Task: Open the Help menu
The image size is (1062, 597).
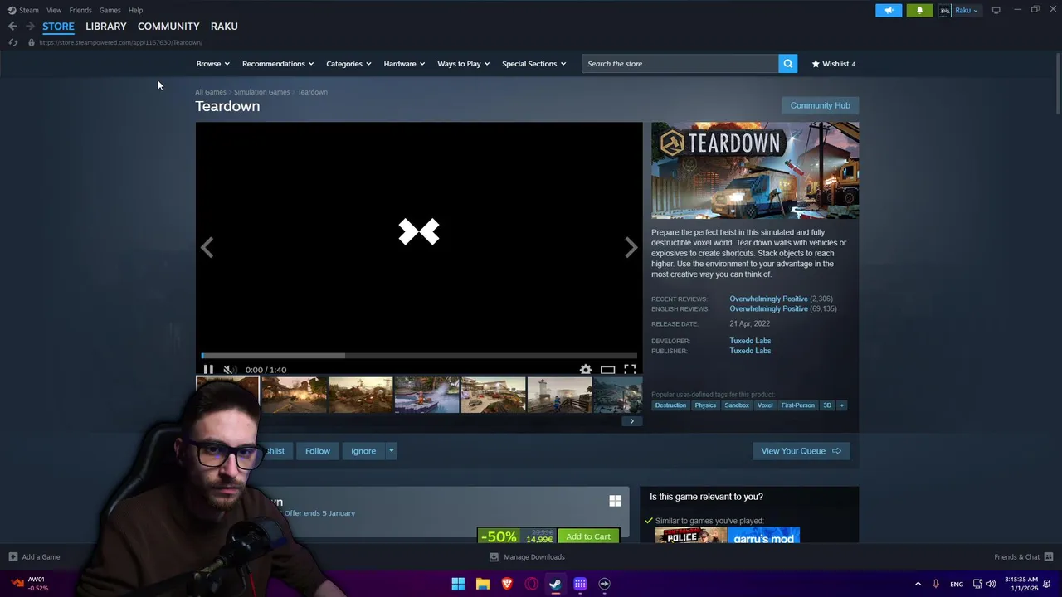Action: click(135, 10)
